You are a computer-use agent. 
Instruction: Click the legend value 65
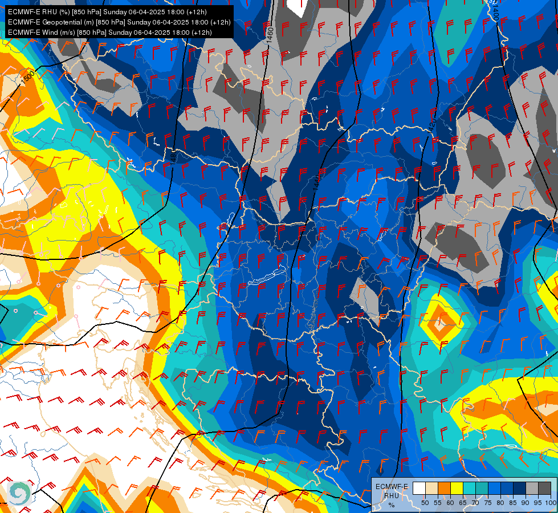point(463,503)
